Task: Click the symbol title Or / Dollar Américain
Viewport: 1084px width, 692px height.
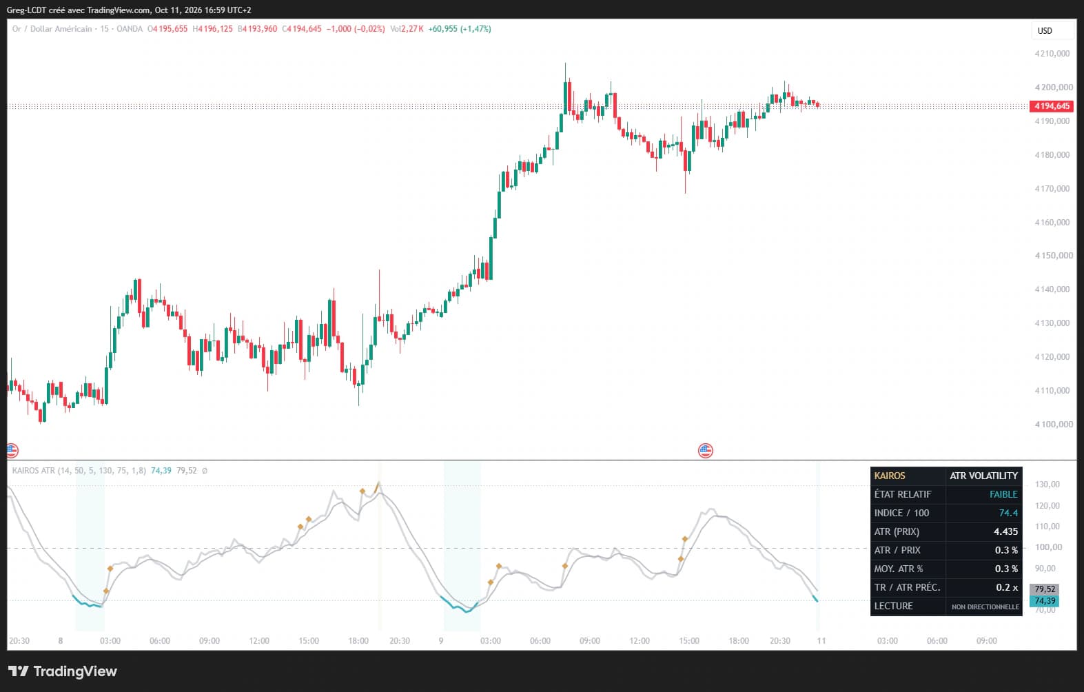Action: click(x=52, y=29)
